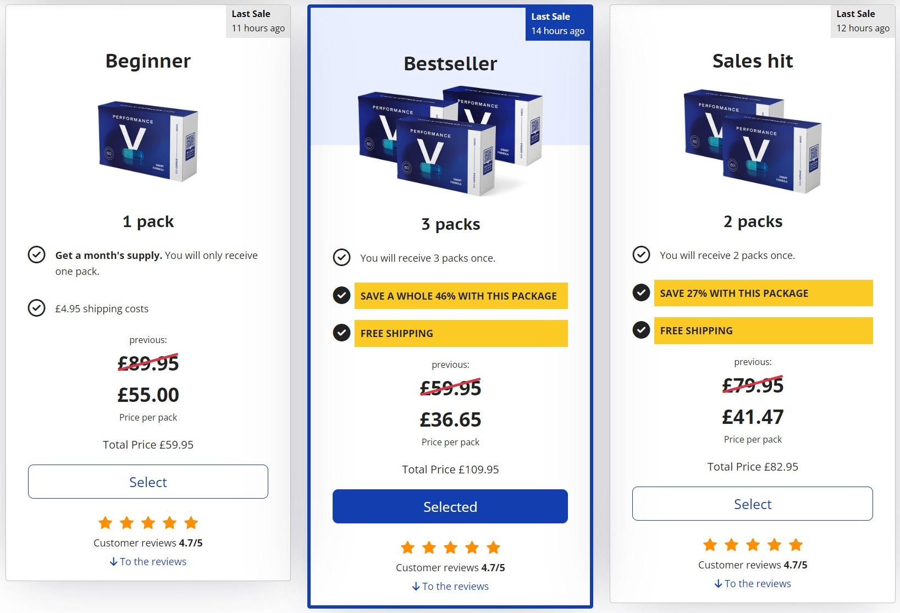Click checkmark icon beside £4.95 shipping costs
The image size is (900, 613).
coord(37,308)
